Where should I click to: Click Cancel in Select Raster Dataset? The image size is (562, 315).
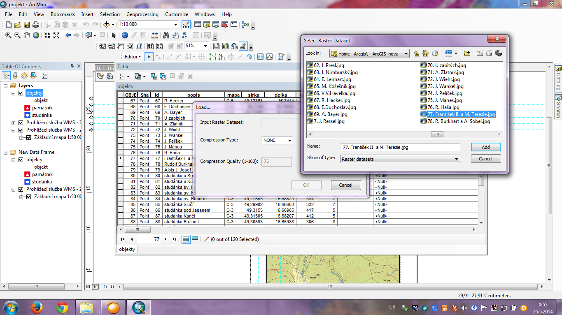(486, 159)
